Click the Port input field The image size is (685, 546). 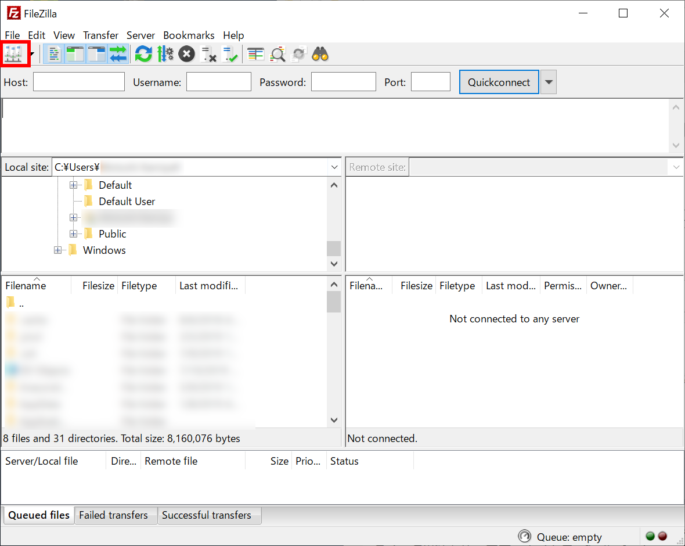[x=431, y=82]
